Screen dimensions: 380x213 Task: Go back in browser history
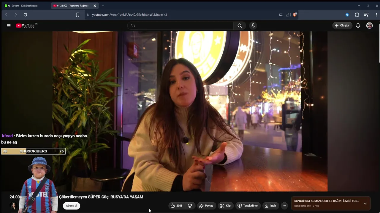point(7,14)
